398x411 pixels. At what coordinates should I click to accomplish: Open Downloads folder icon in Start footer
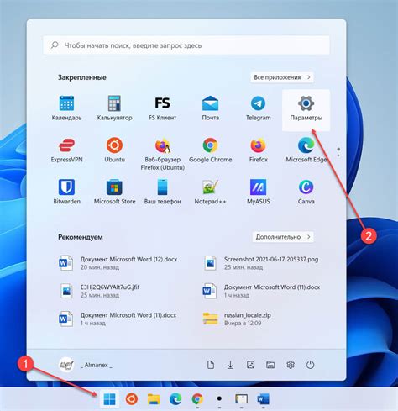[x=230, y=365]
